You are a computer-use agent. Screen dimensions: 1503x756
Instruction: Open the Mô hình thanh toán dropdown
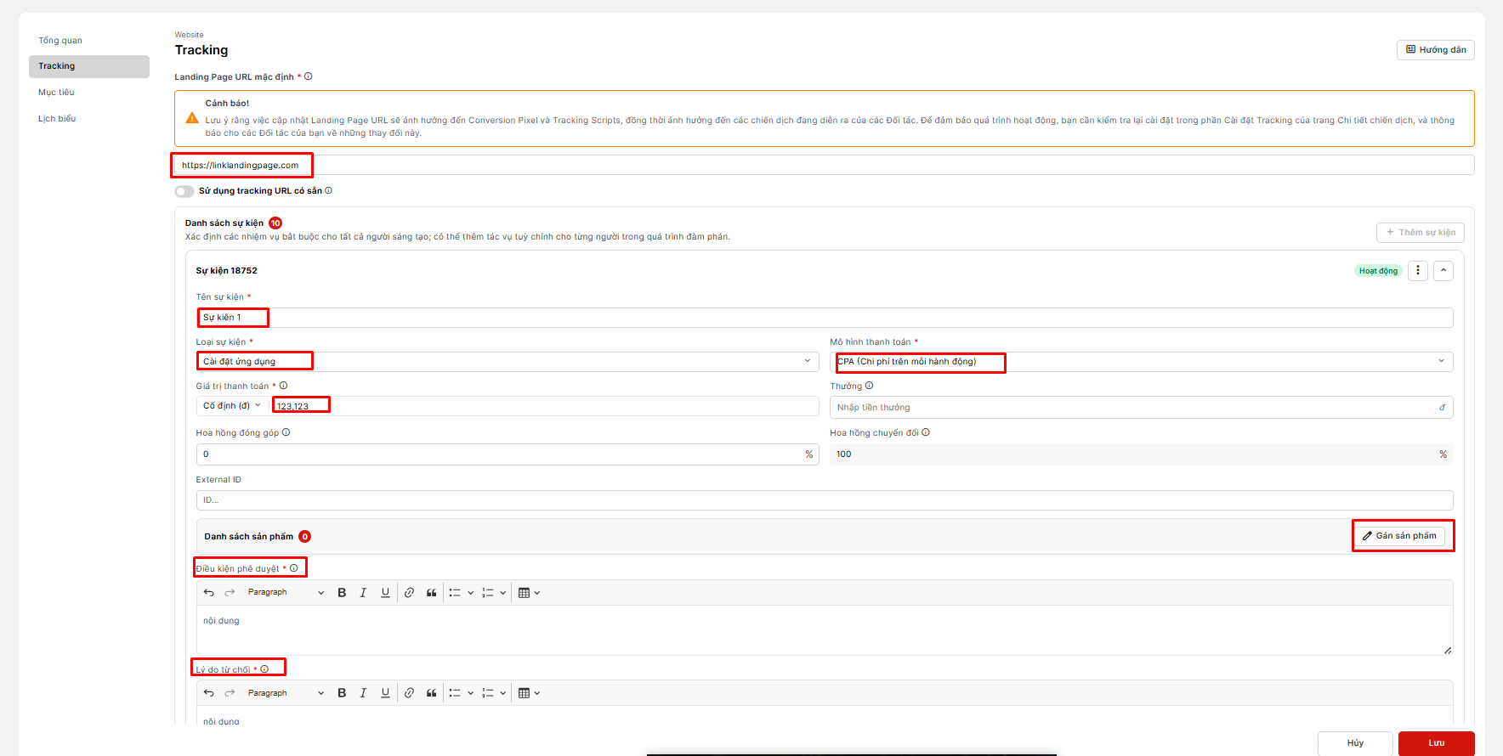click(x=1141, y=362)
